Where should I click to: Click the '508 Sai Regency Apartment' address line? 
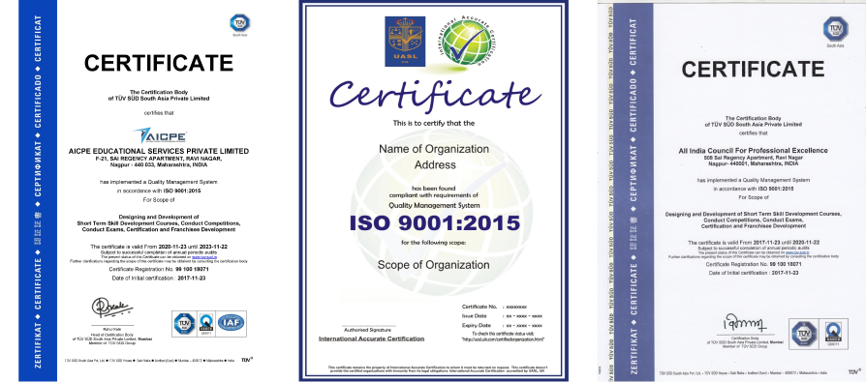tap(753, 157)
